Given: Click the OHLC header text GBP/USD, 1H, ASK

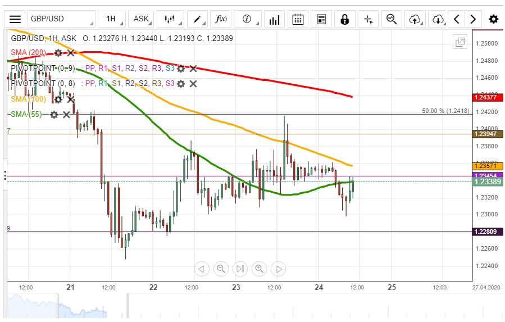Looking at the screenshot, I should coord(43,38).
